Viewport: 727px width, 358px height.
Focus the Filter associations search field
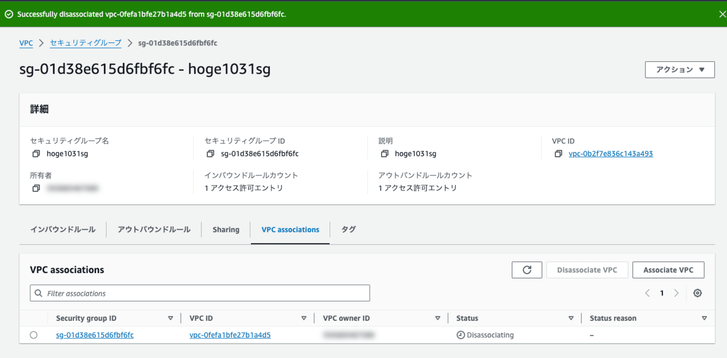point(200,293)
